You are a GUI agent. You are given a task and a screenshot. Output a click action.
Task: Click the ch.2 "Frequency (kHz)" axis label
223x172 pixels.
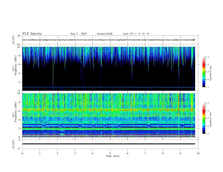[x=15, y=112]
